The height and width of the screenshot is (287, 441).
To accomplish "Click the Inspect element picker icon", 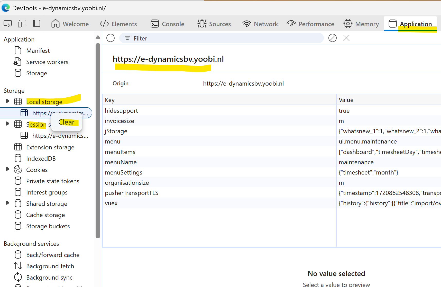I will pos(8,24).
